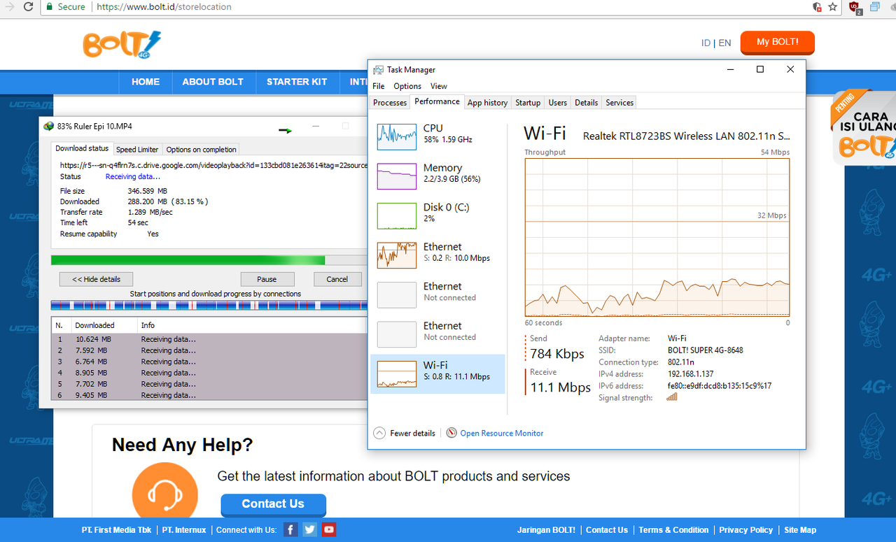The width and height of the screenshot is (896, 542).
Task: Click Cara Isi Ulang BOLT banner
Action: [864, 128]
